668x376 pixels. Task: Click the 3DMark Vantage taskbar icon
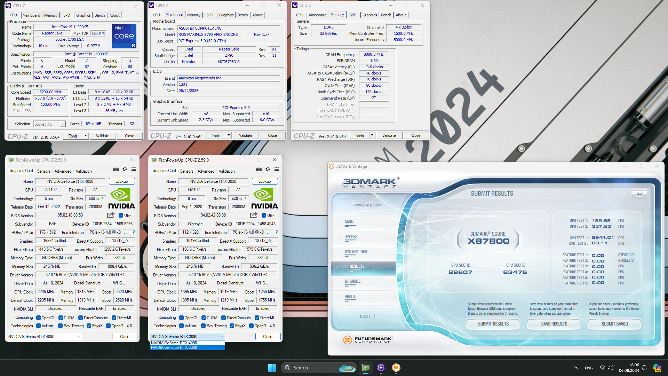[x=396, y=368]
